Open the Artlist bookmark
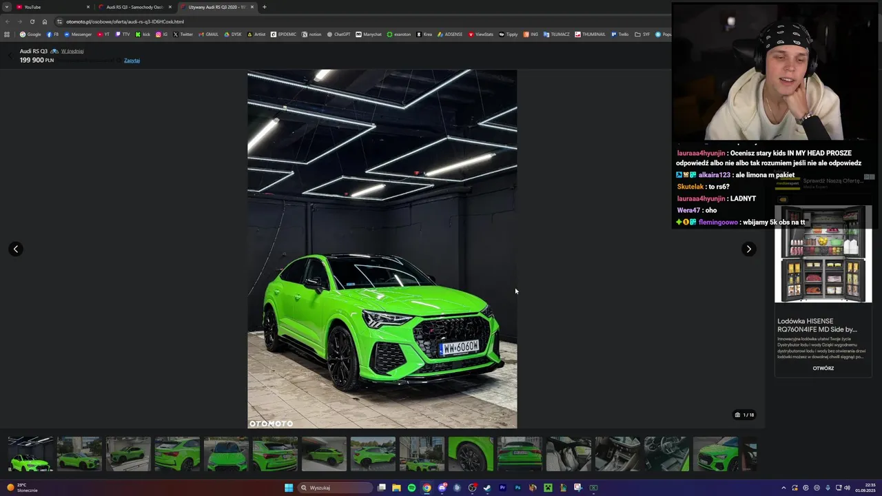The image size is (882, 496). [x=256, y=34]
